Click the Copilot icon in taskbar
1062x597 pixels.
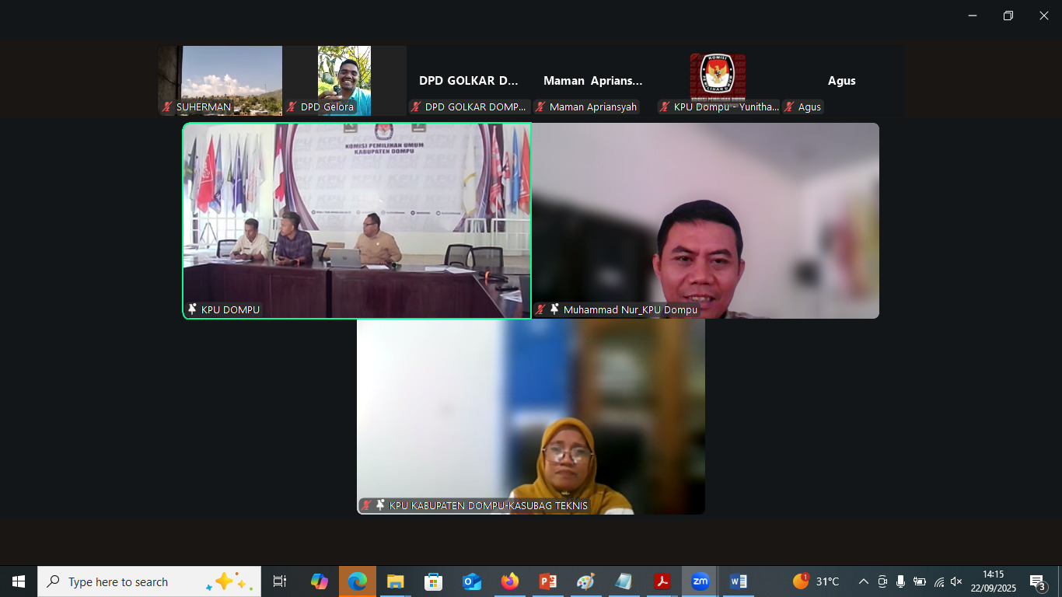[x=320, y=581]
